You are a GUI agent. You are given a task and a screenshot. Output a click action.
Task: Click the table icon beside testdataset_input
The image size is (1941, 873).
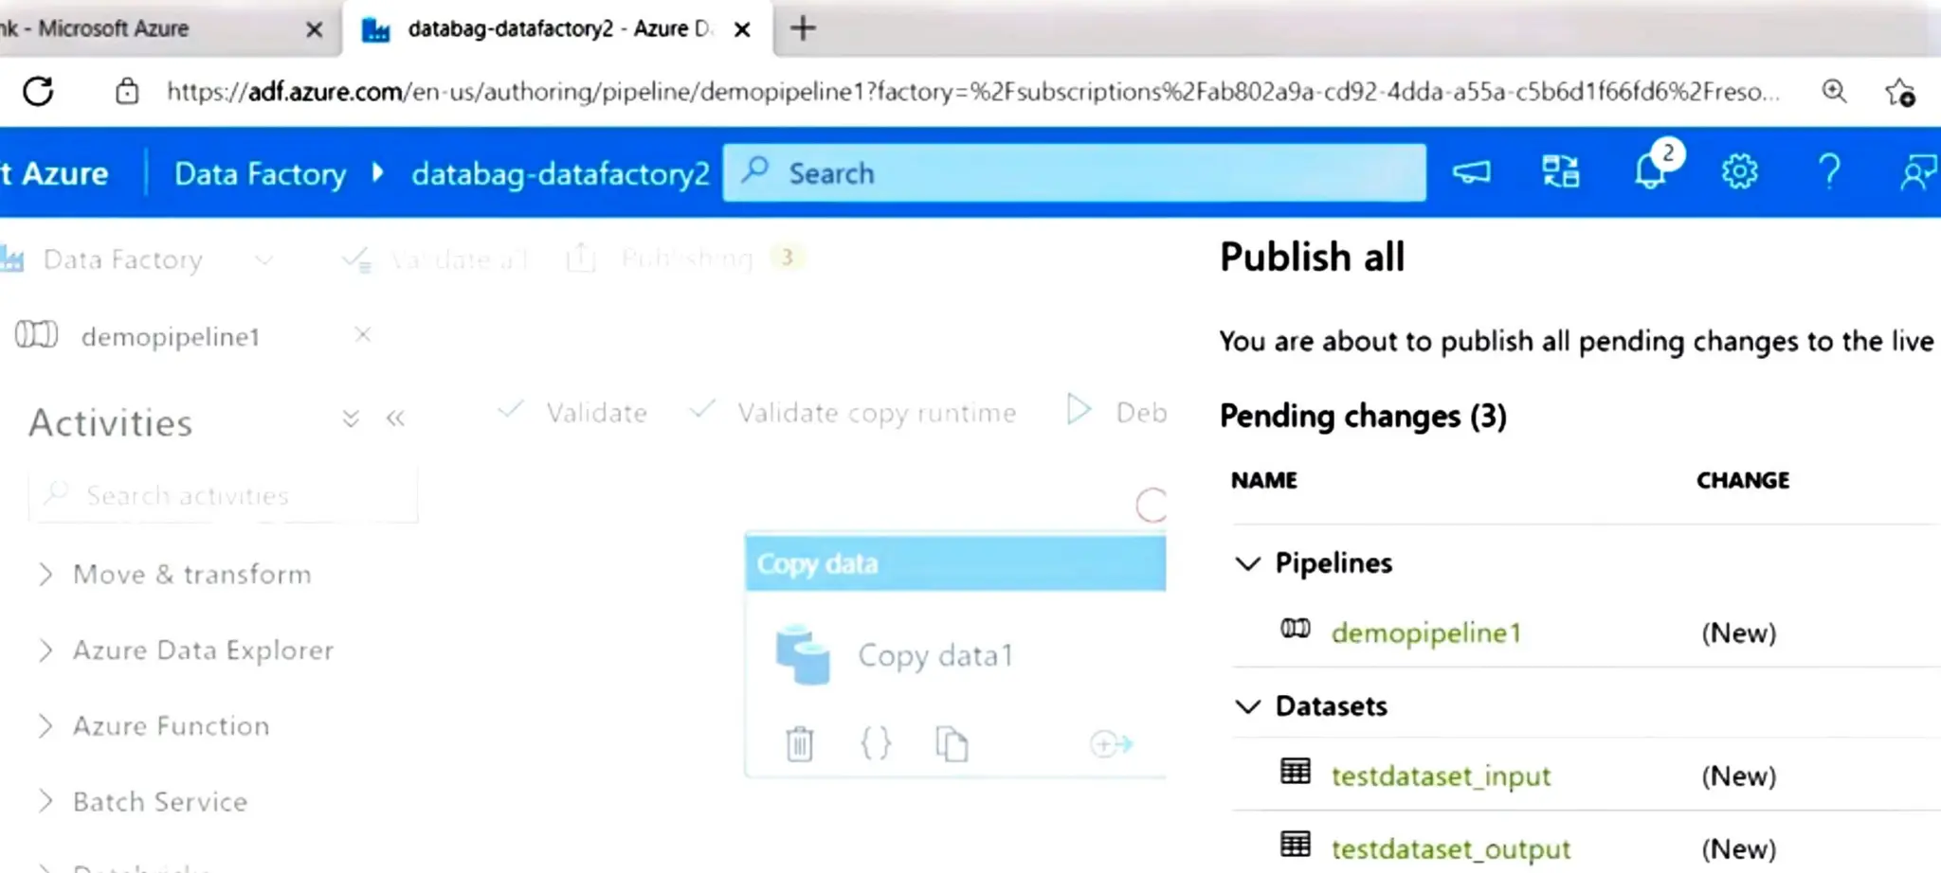(1296, 771)
